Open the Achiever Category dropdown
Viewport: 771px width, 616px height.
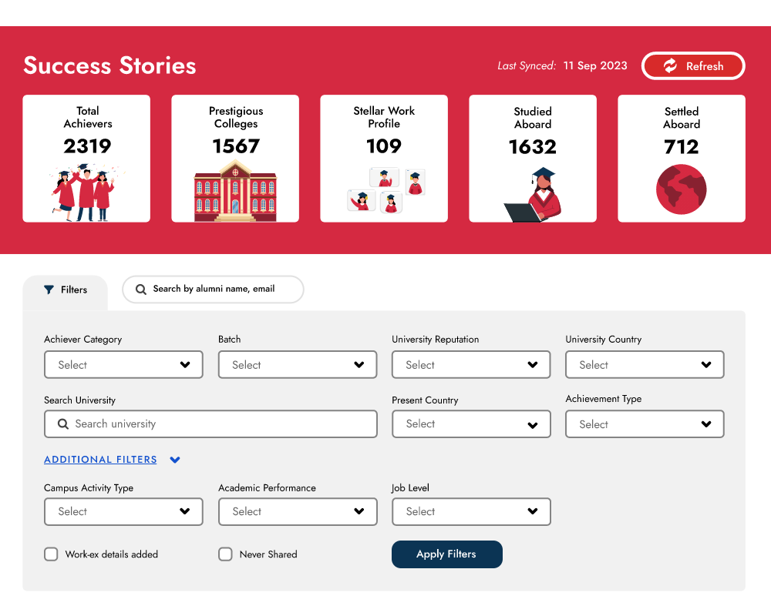coord(123,365)
